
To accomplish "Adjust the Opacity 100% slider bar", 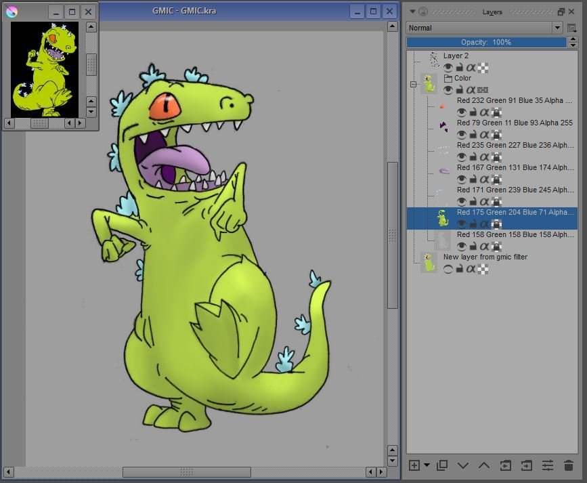I will 486,43.
